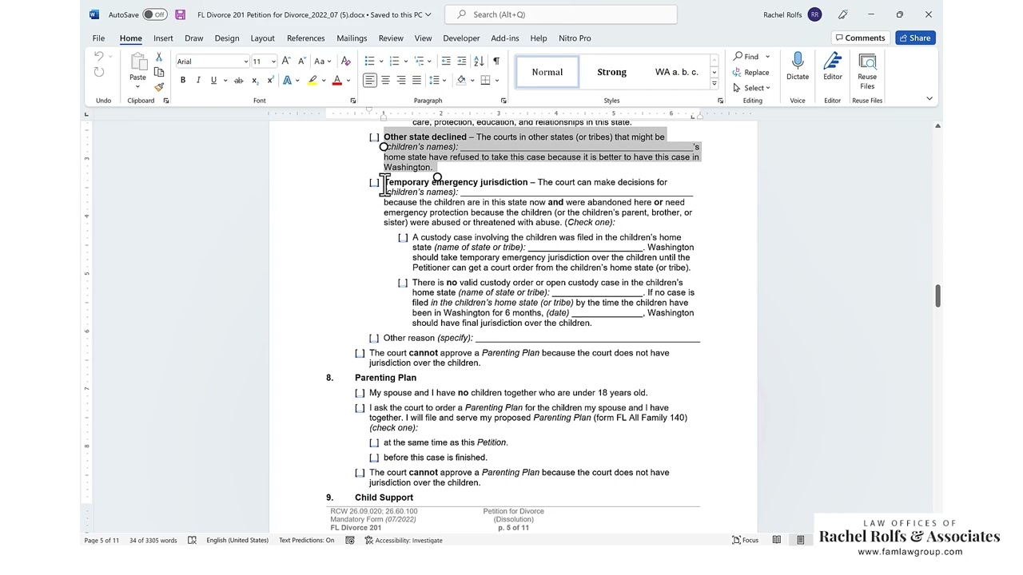
Task: Open the File menu
Action: (x=98, y=38)
